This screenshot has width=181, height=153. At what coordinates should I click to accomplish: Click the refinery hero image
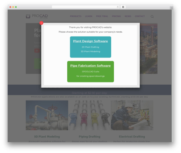tap(148, 48)
